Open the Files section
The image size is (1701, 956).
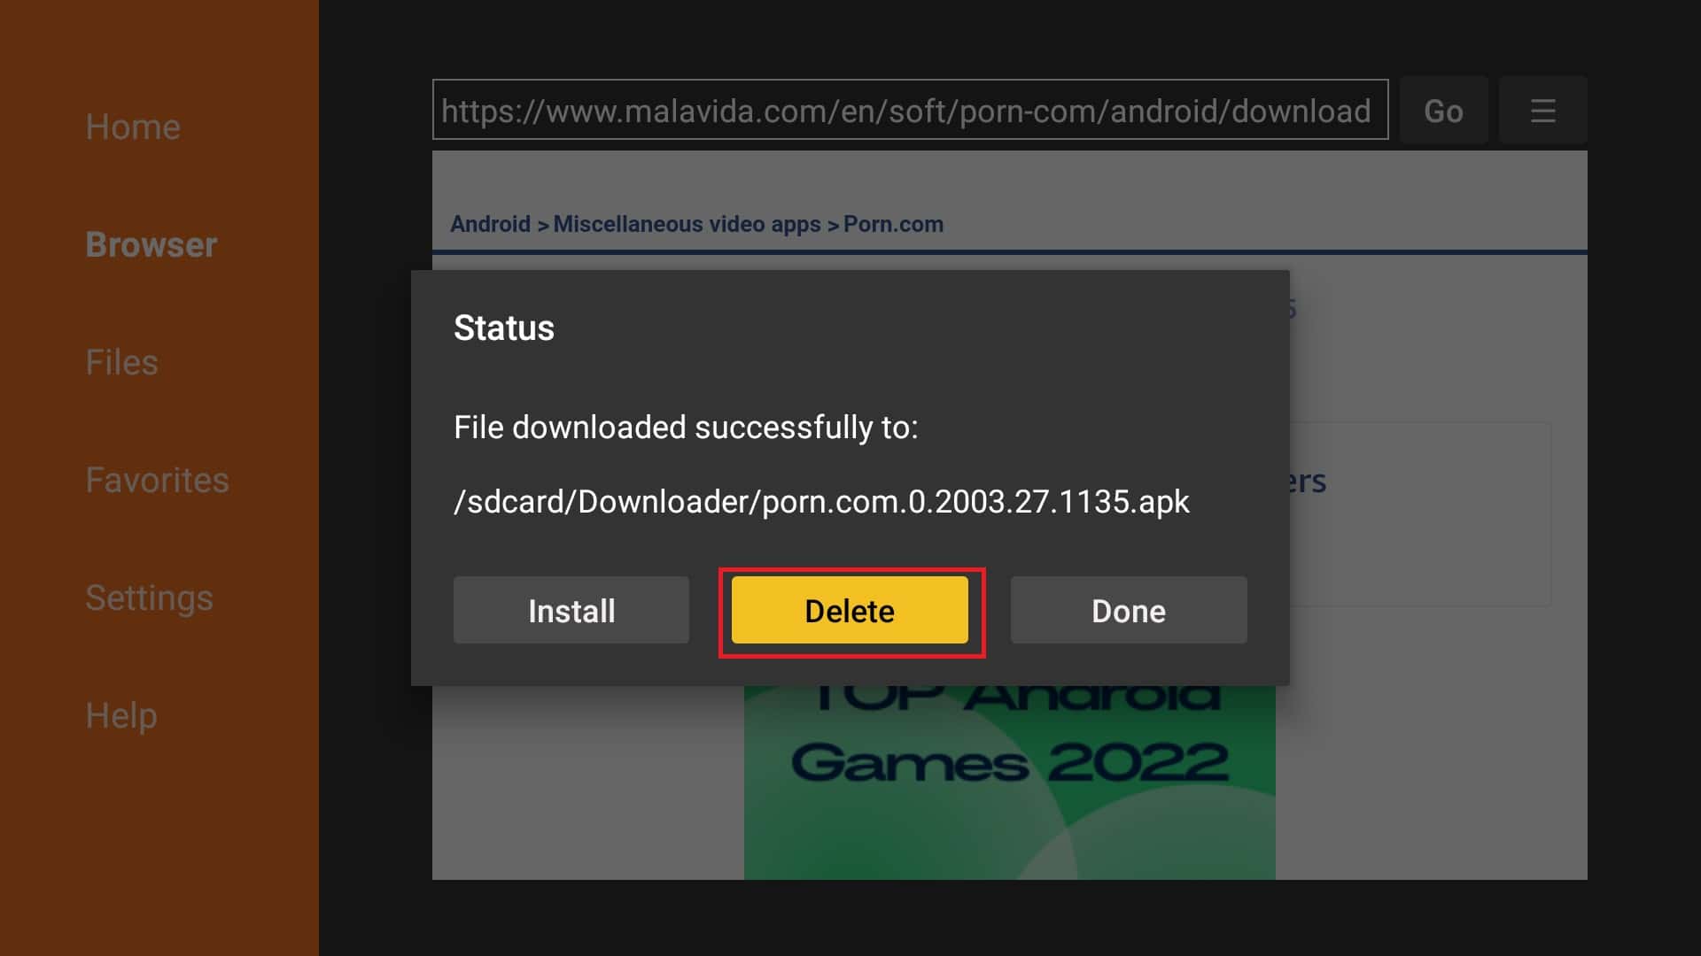[x=121, y=362]
